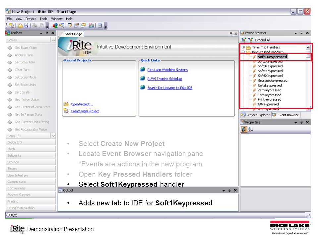
Task: Open the String Manipulation toolbox category
Action: click(30, 208)
